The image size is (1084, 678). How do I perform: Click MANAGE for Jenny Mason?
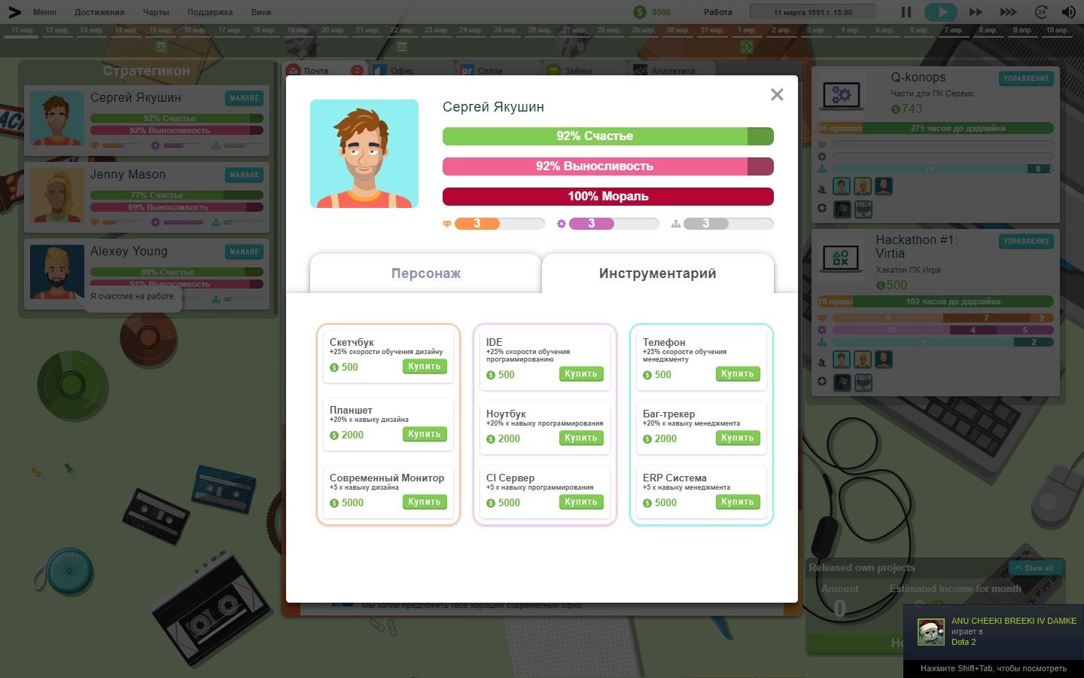click(x=244, y=175)
